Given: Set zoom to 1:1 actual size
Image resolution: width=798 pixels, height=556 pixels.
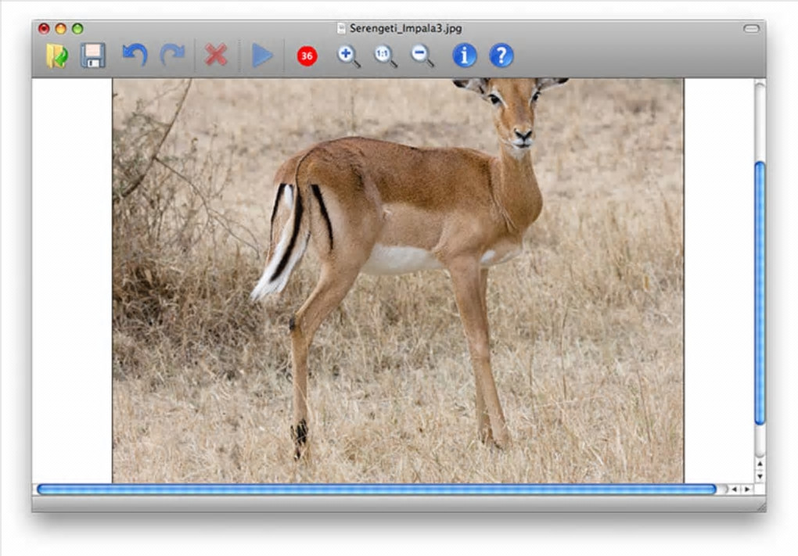Looking at the screenshot, I should [385, 56].
